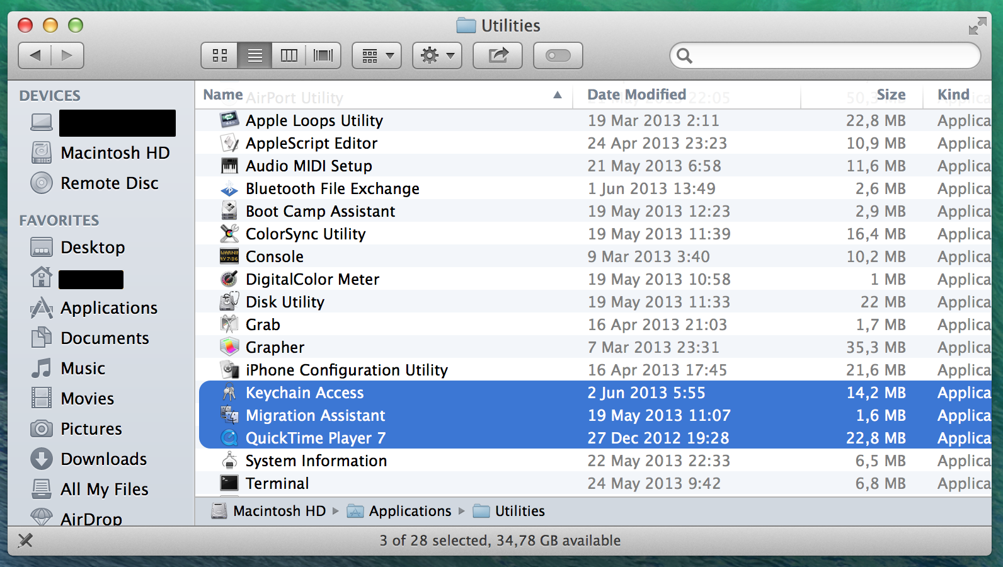Go back with the left arrow button
Viewport: 1003px width, 567px height.
[x=35, y=55]
